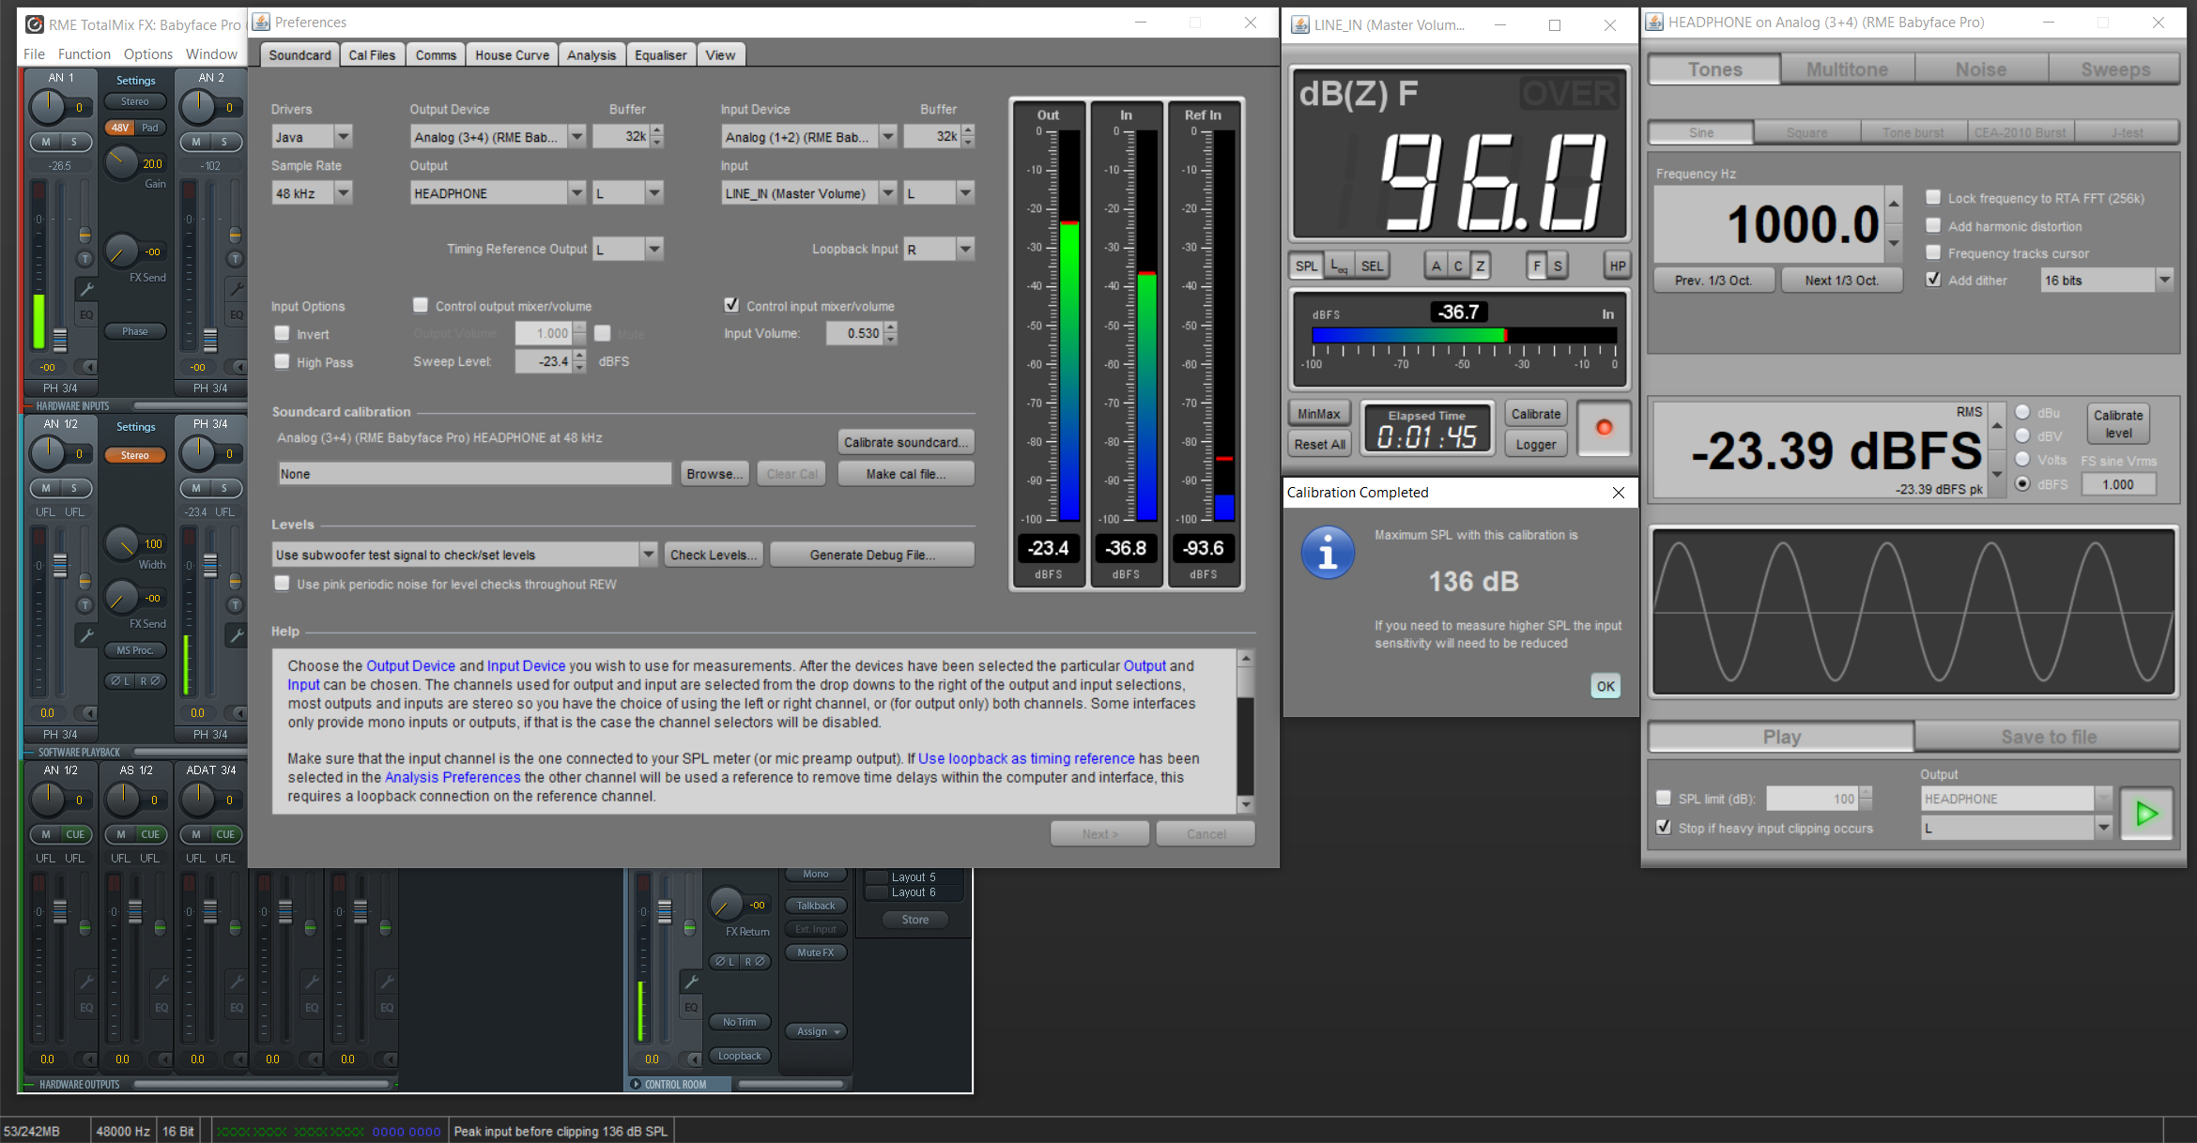
Task: Switch to Cal Files tab
Action: [372, 55]
